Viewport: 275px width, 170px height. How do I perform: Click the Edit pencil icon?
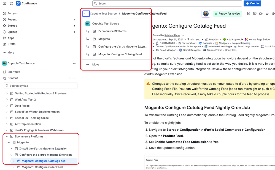click(249, 13)
